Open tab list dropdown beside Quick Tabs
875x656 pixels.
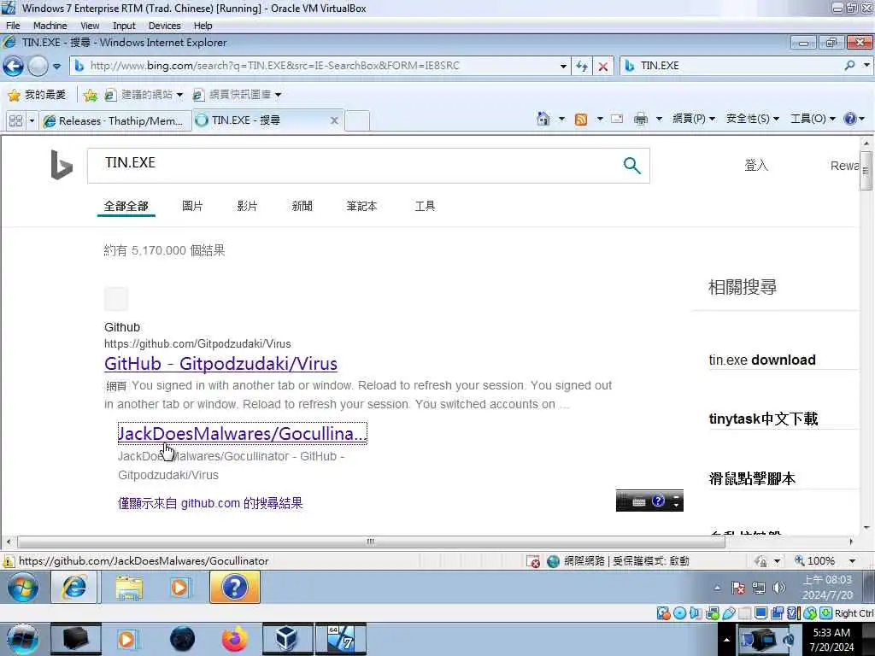[32, 120]
